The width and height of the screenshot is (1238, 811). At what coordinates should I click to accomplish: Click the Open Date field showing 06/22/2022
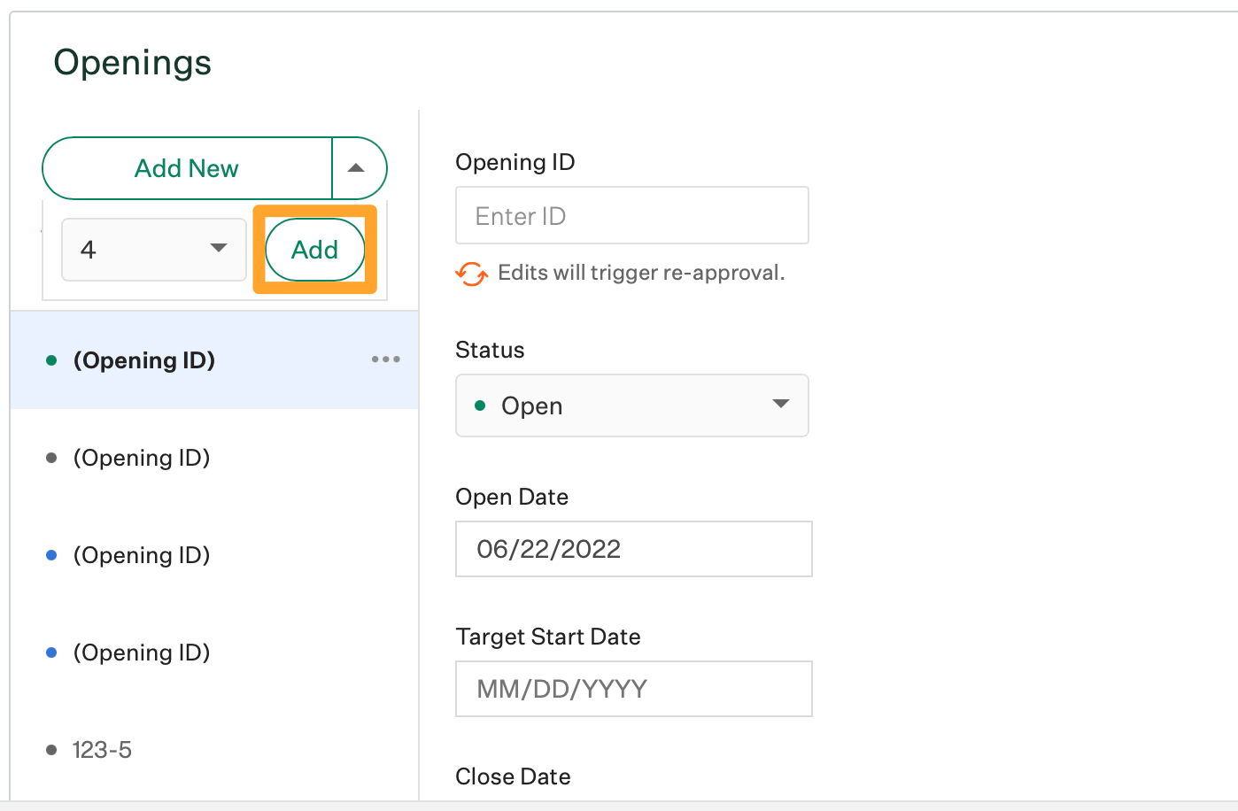[x=633, y=549]
